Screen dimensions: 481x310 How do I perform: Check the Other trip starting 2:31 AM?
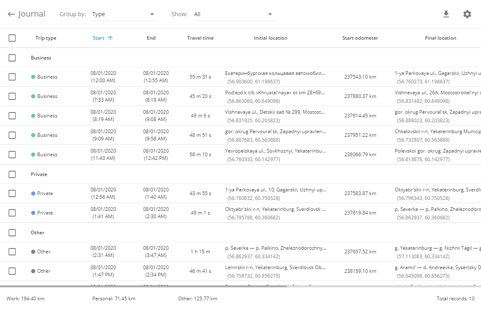coord(12,252)
